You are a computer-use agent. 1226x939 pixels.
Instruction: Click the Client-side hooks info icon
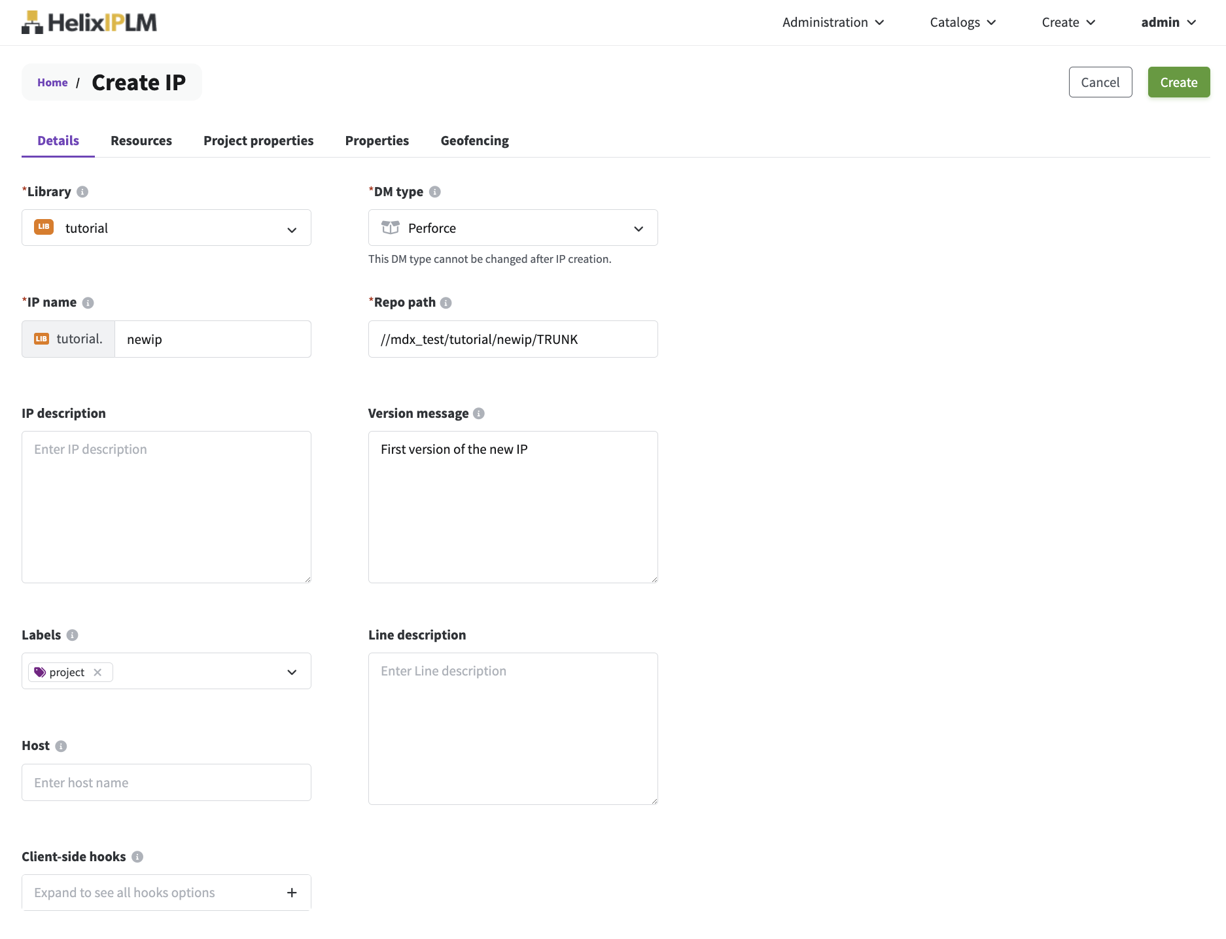pyautogui.click(x=137, y=857)
